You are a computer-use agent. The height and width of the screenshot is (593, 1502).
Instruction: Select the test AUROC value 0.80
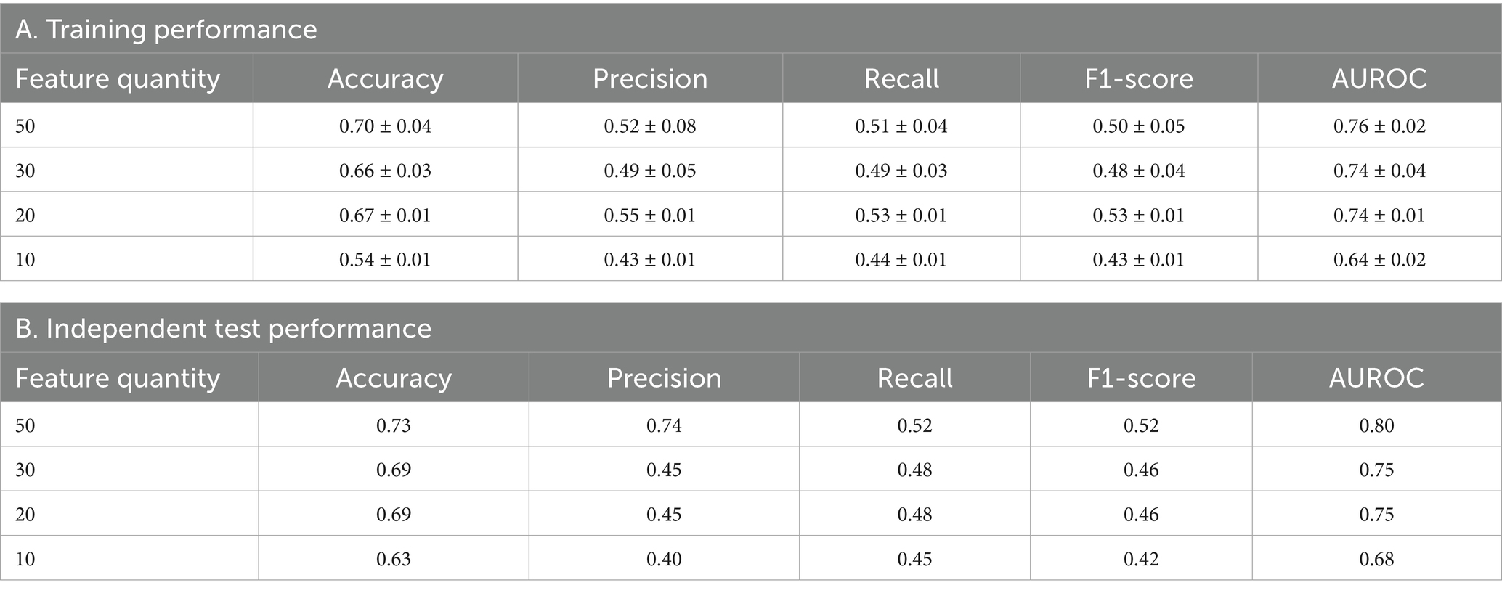coord(1376,425)
